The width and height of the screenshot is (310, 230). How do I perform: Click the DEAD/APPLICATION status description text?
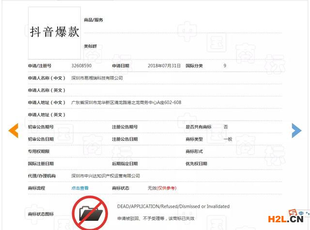coord(173,206)
